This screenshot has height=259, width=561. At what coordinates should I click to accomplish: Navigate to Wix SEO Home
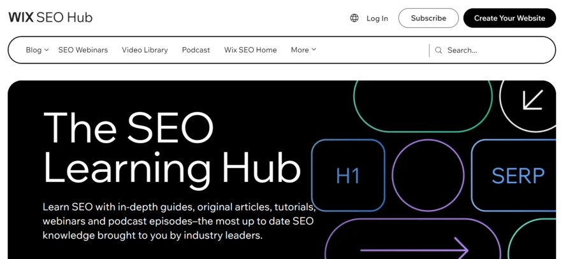point(251,50)
